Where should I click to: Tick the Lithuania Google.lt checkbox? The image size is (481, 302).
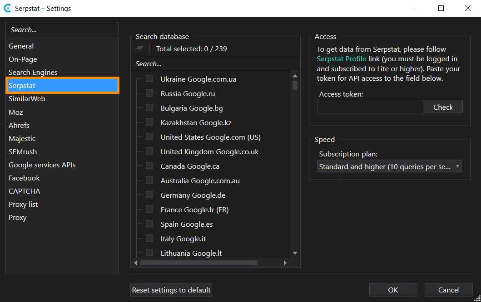pos(149,253)
